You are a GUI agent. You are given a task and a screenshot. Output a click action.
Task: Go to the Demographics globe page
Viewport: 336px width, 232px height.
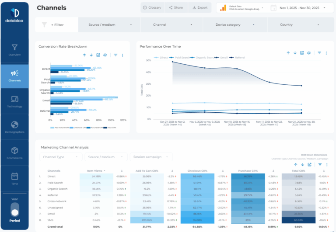14,127
